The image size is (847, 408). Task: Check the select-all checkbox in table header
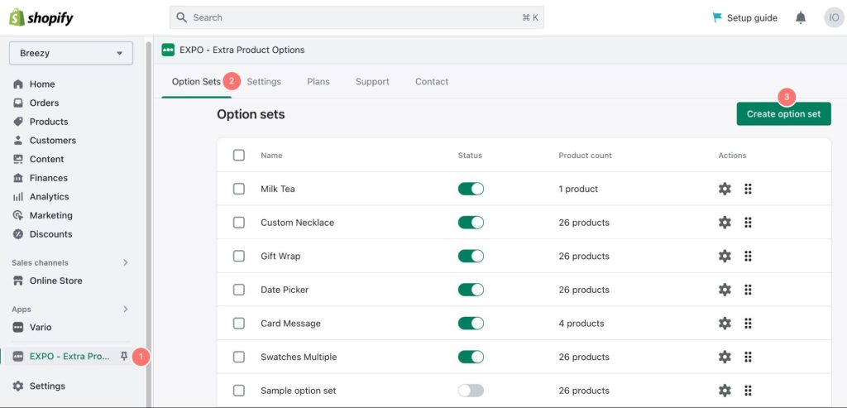239,155
